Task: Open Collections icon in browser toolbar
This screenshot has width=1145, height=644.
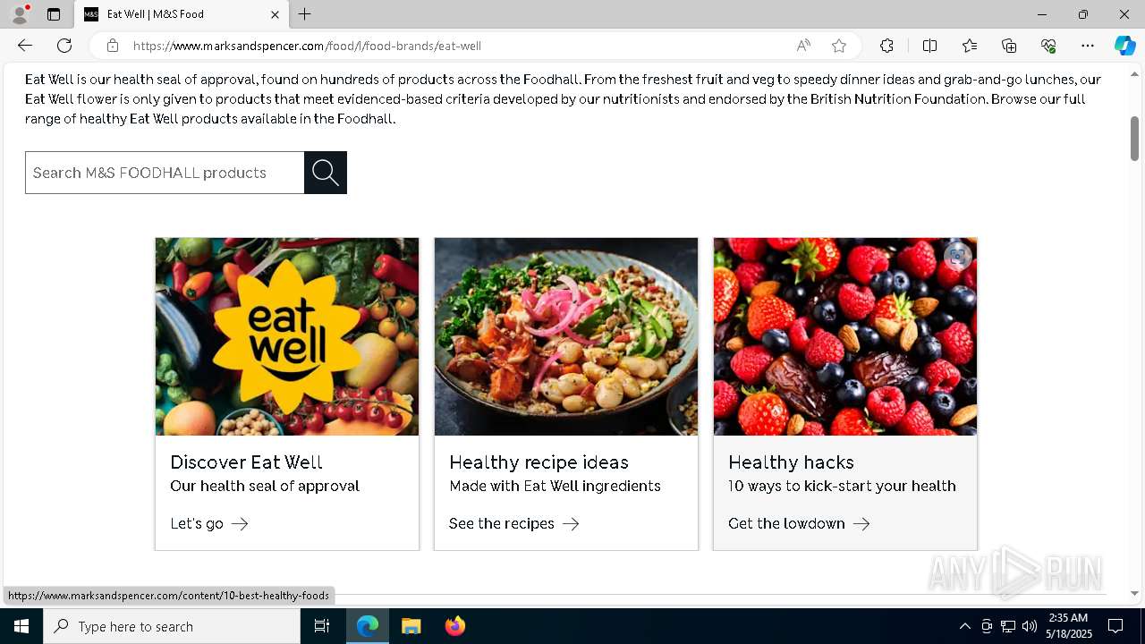Action: 1009,46
